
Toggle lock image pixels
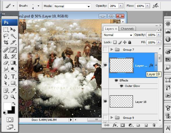(x=120, y=42)
